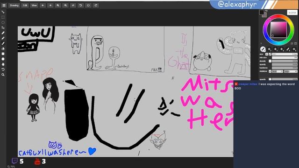Select the hand pan tool
Viewport: 299px width, 168px height.
coord(3,64)
